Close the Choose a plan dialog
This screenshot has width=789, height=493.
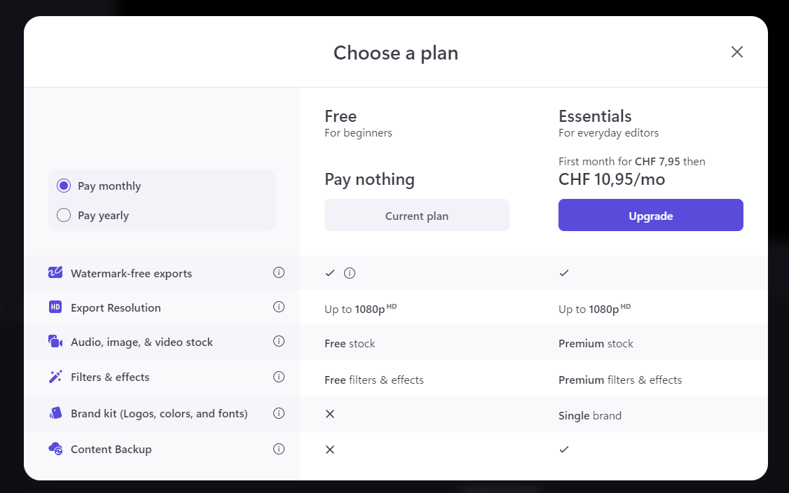pos(736,52)
